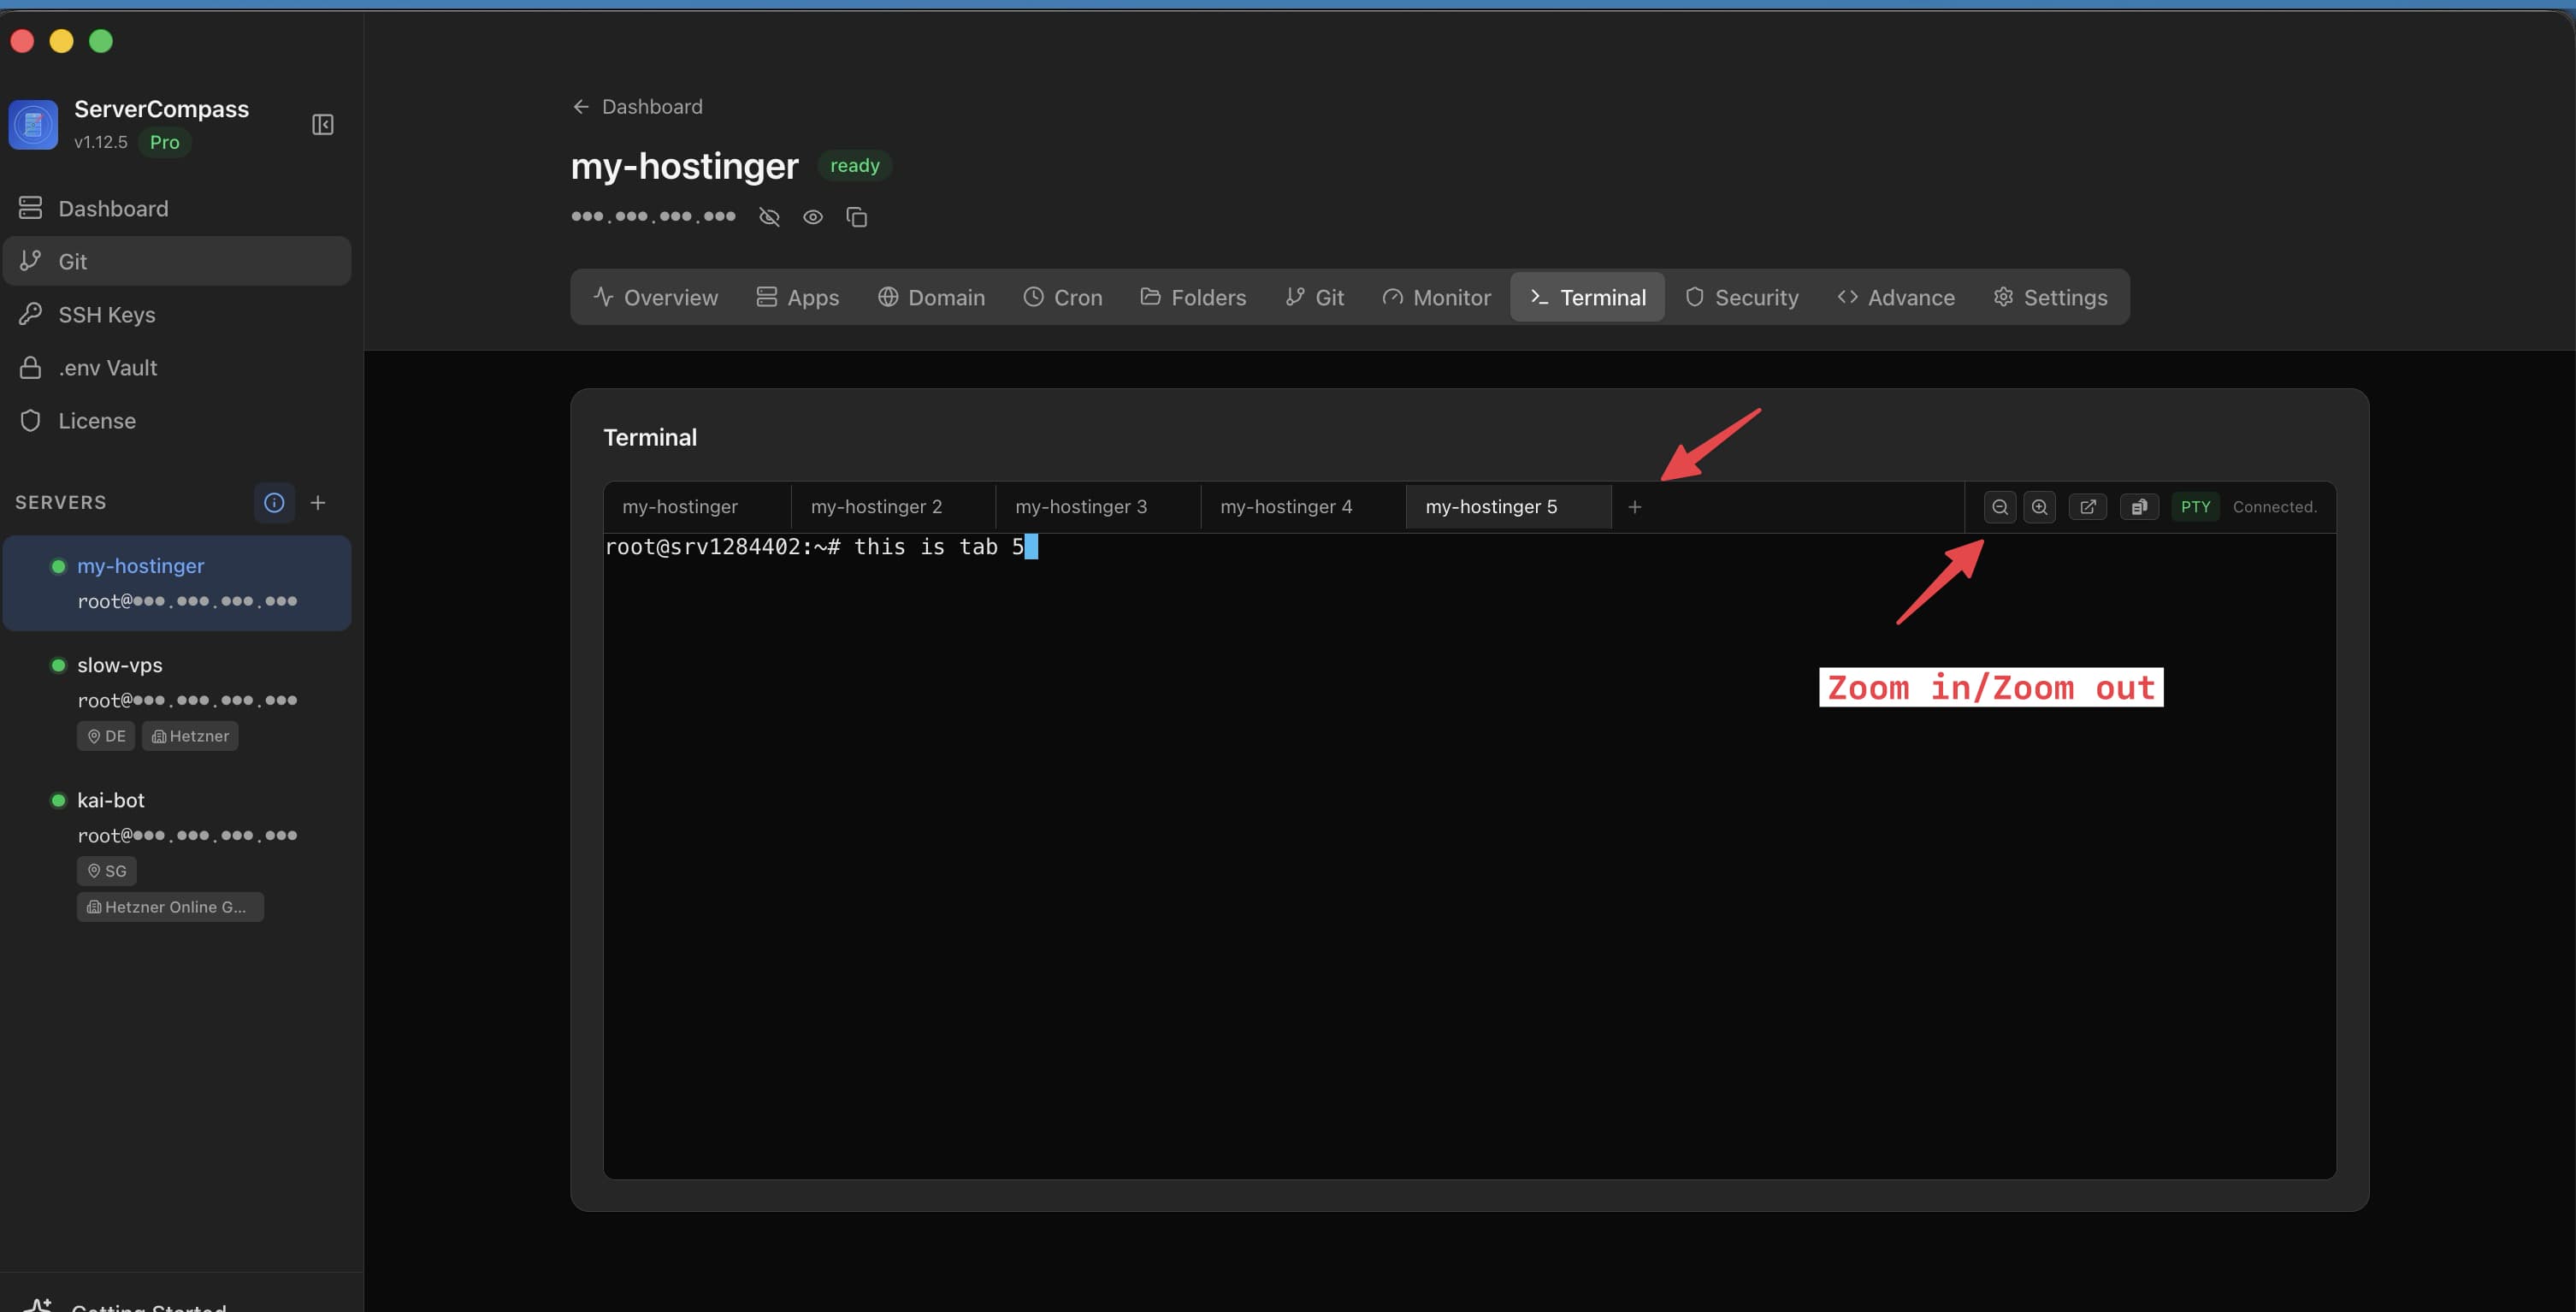
Task: Open License in the sidebar
Action: (177, 420)
